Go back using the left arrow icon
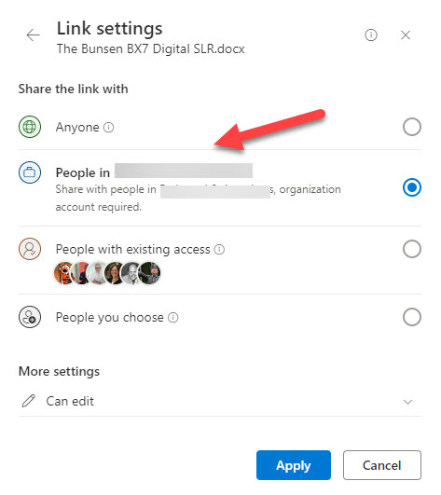Viewport: 441px width, 495px height. 33,35
